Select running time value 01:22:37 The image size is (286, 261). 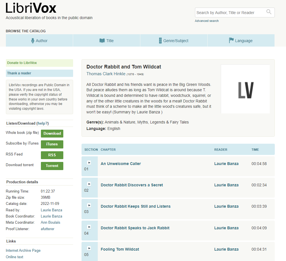tap(48, 191)
